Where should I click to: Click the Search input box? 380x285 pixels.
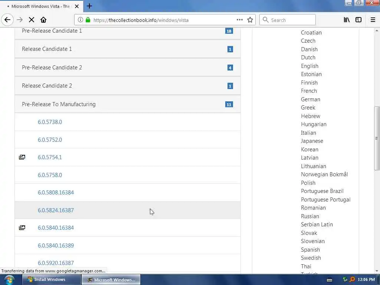[288, 20]
